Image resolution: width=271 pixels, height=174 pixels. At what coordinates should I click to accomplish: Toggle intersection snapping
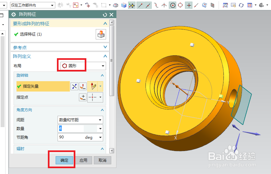click(x=164, y=5)
